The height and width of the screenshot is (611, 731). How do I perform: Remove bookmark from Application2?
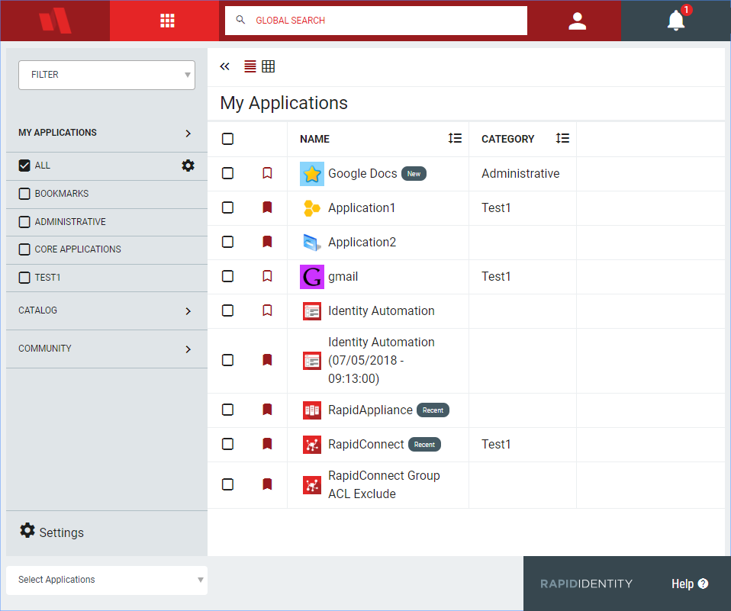click(267, 242)
